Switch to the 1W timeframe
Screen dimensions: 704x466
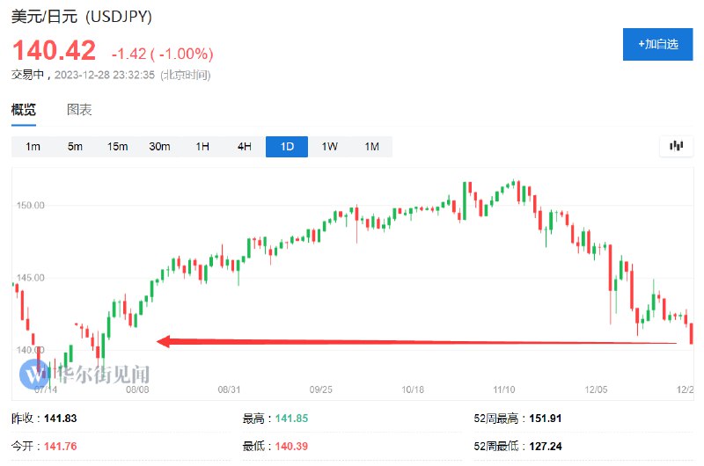pyautogui.click(x=329, y=147)
